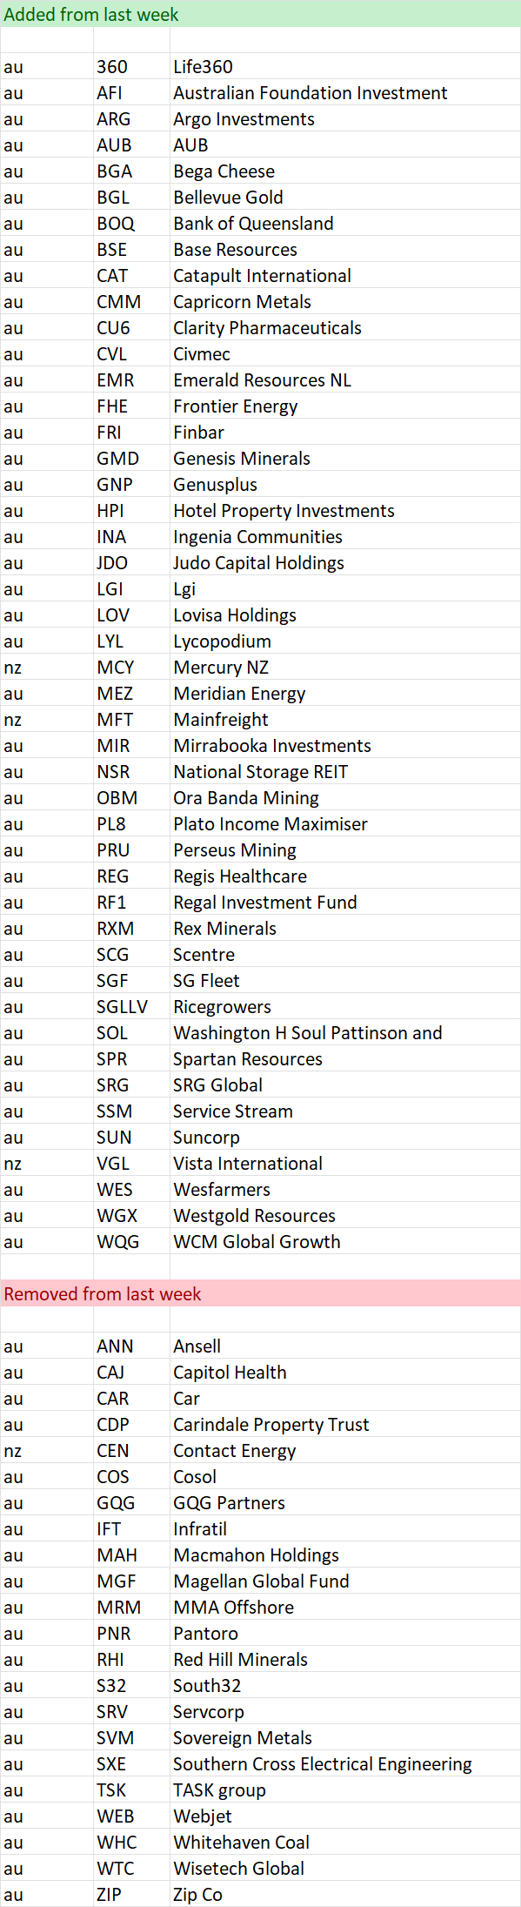Select the S32 ticker cell
521x1907 pixels.
[131, 1685]
